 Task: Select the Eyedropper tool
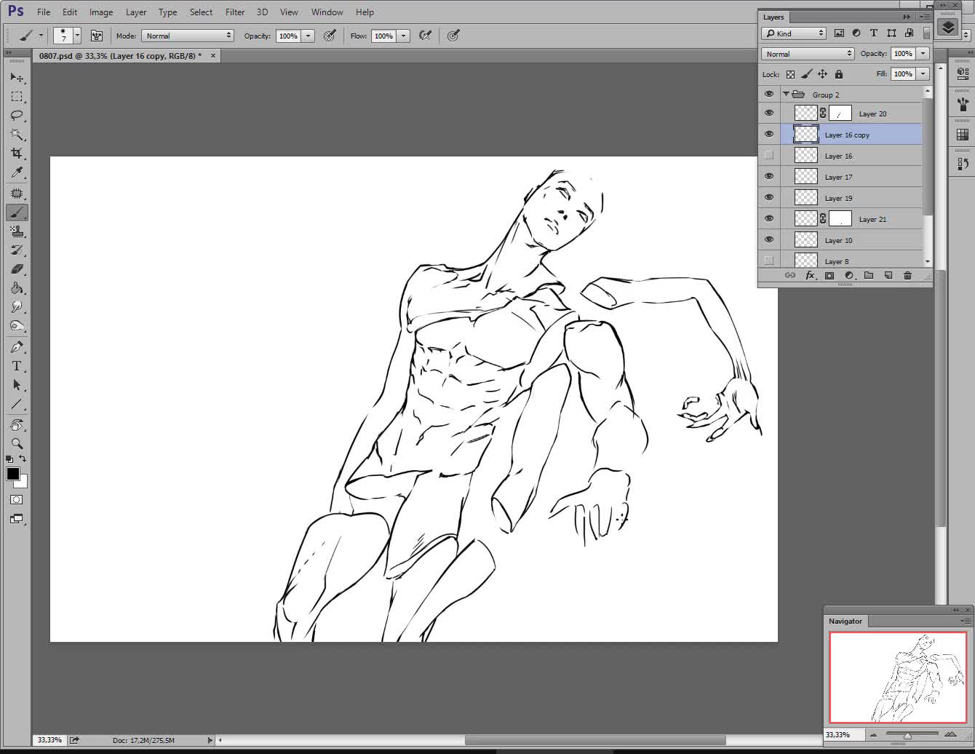(17, 172)
